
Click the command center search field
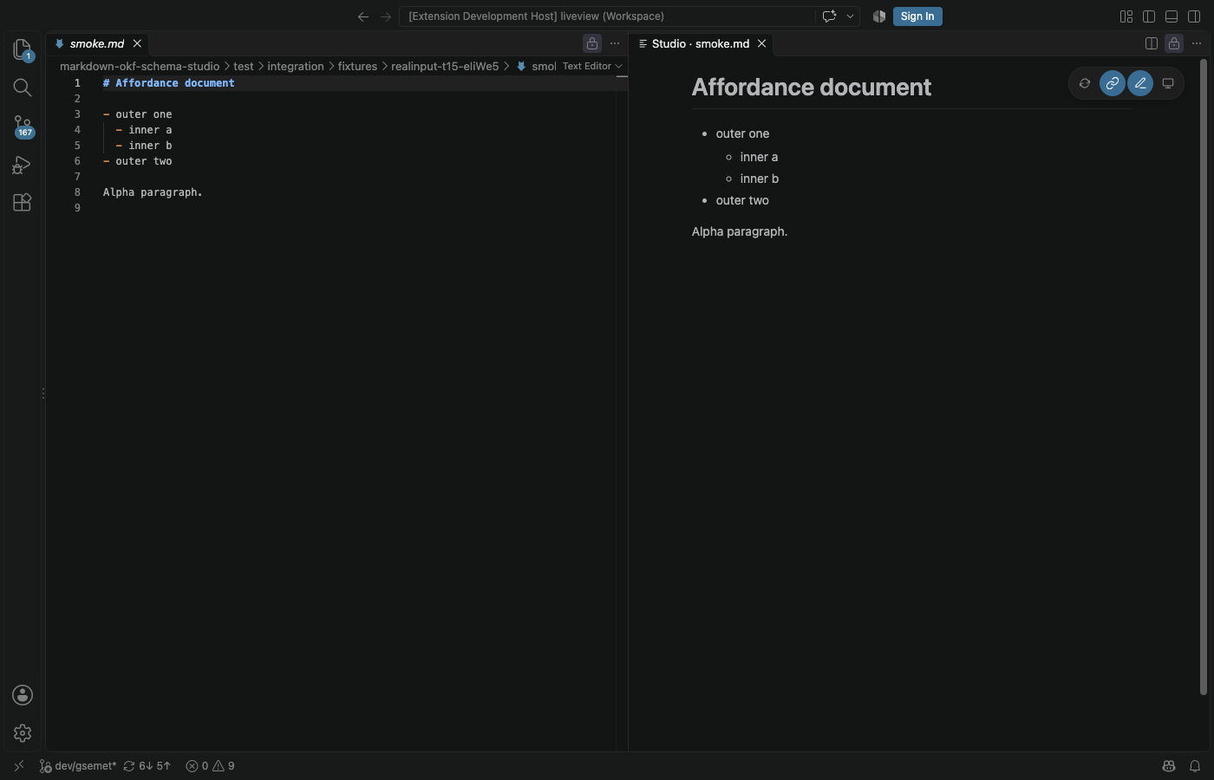pyautogui.click(x=607, y=16)
